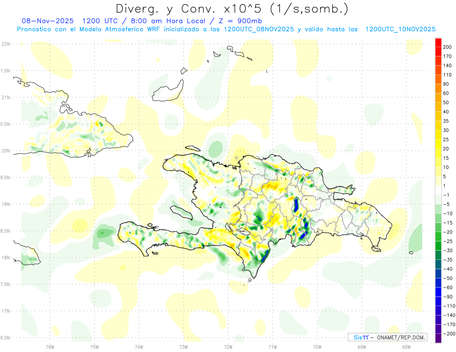Screen dimensions: 456x352
Task: Select the color scale value 40
Action: click(x=446, y=112)
